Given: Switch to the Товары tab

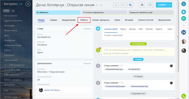Looking at the screenshot, I should pyautogui.click(x=53, y=20).
